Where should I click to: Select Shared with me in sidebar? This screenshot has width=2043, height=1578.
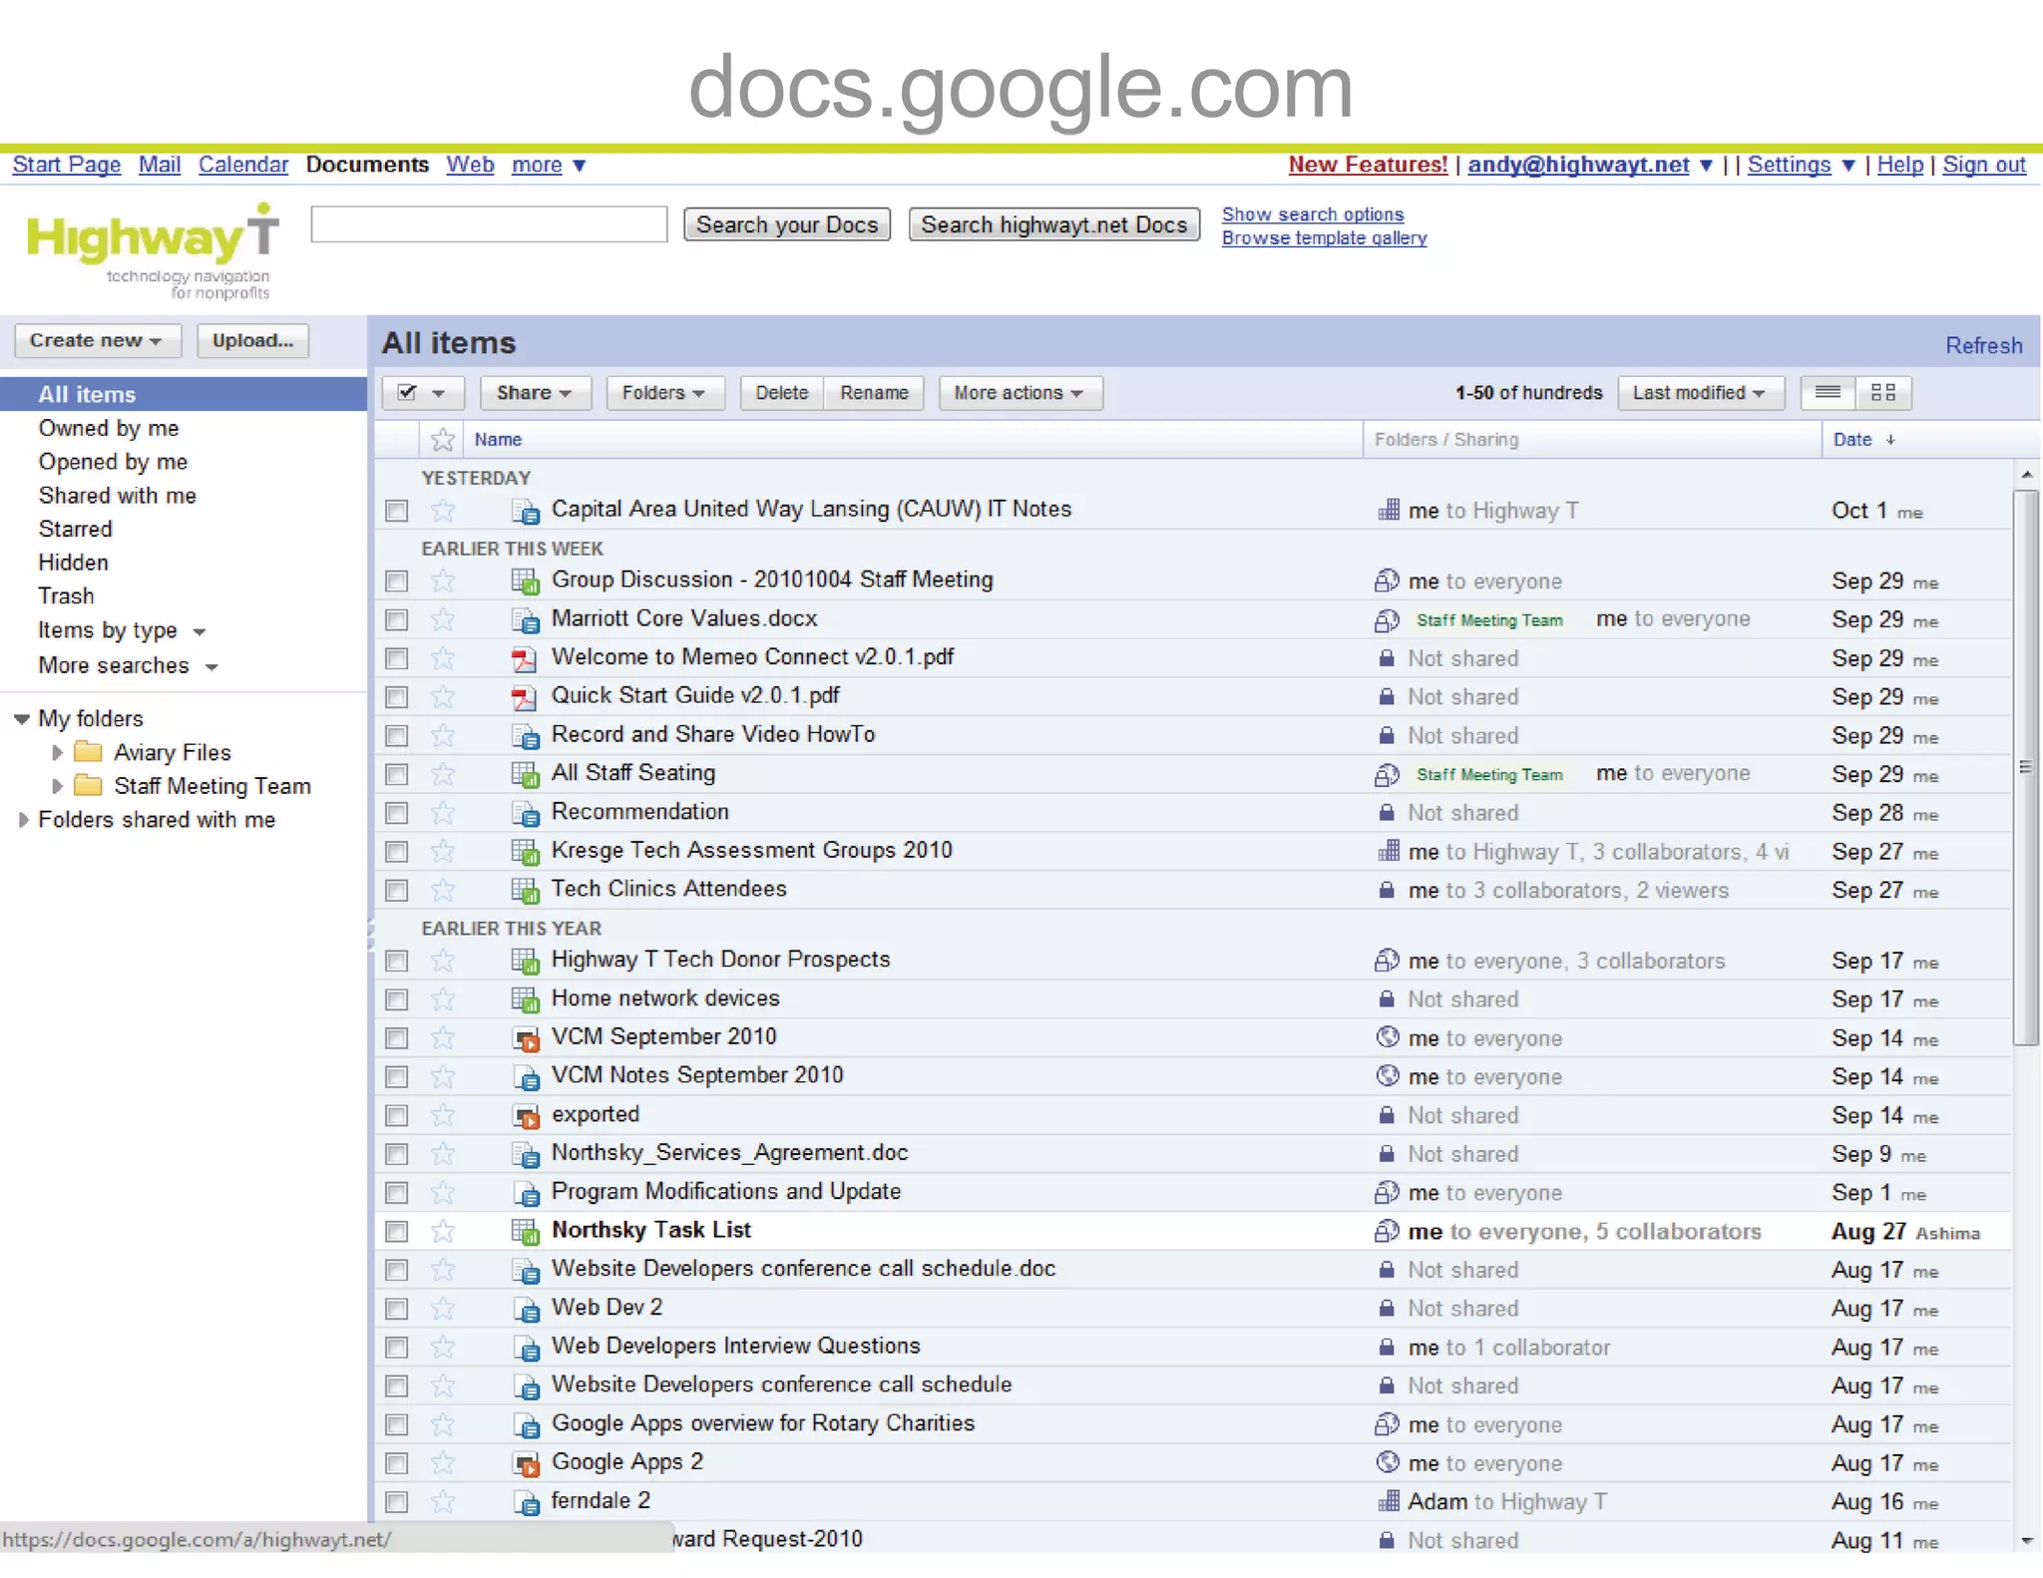[x=117, y=496]
